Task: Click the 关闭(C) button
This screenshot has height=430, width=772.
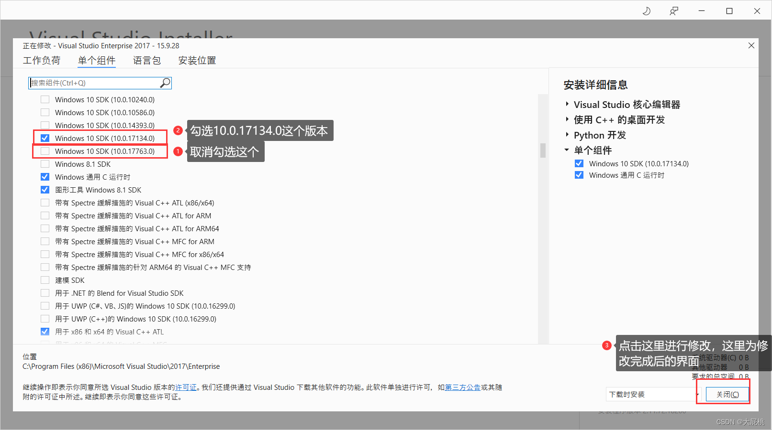Action: tap(727, 394)
